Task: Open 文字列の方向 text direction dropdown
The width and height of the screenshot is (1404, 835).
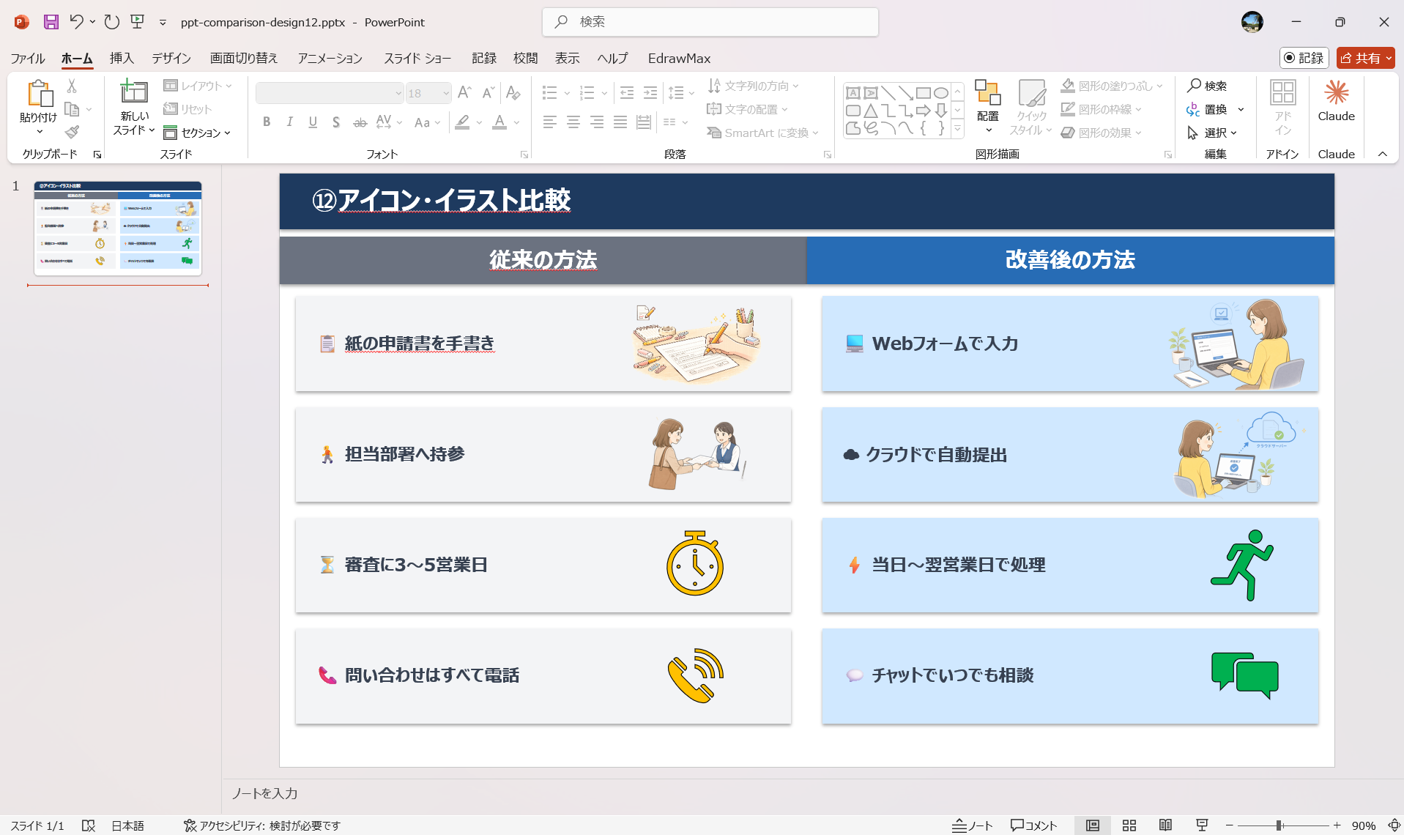Action: (753, 86)
